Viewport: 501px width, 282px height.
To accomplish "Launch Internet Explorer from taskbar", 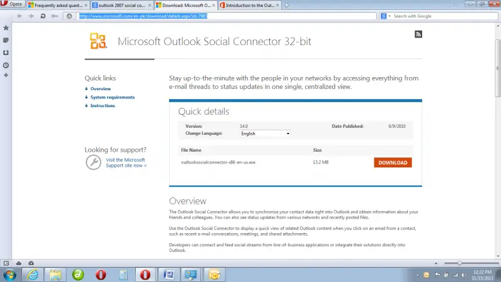I will tap(33, 274).
